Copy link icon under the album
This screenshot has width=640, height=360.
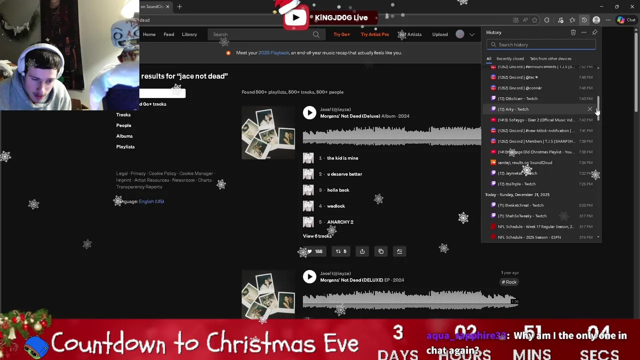[381, 251]
